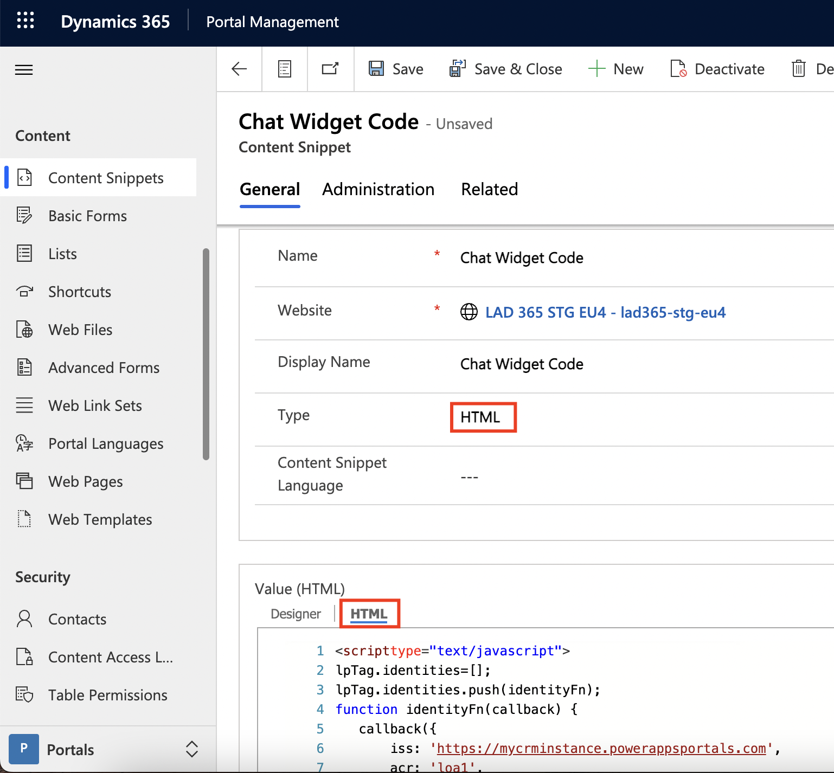The image size is (834, 773).
Task: Click the Web Link Sets sidebar icon
Action: tap(24, 405)
